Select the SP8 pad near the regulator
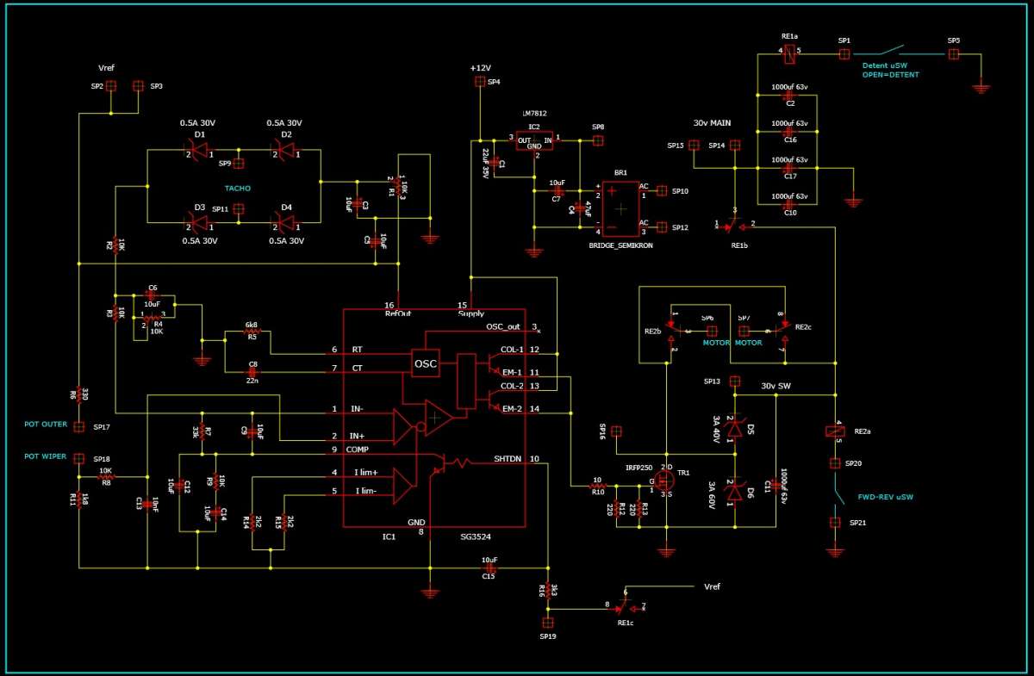This screenshot has width=1034, height=676. [x=598, y=140]
